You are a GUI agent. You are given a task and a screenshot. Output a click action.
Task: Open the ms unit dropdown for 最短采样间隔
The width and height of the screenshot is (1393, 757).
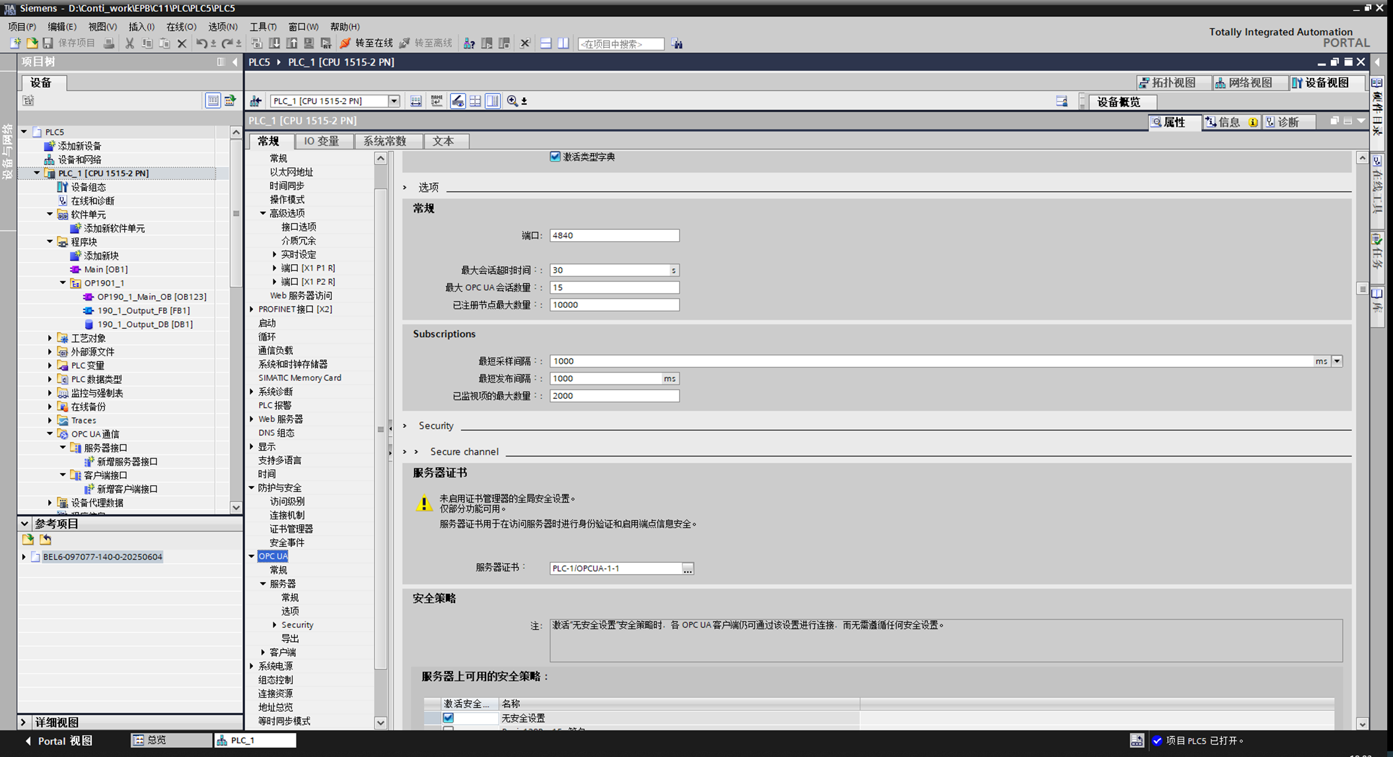coord(1337,361)
